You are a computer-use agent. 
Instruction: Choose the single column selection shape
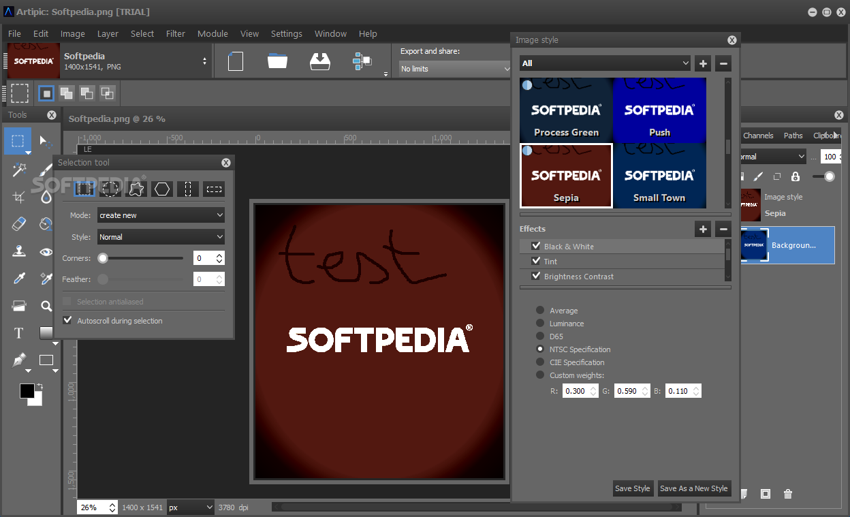(x=188, y=189)
